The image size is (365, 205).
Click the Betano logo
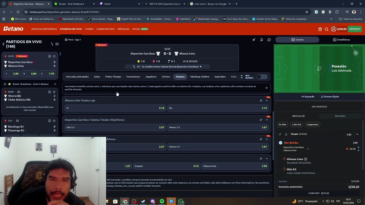coord(13,29)
